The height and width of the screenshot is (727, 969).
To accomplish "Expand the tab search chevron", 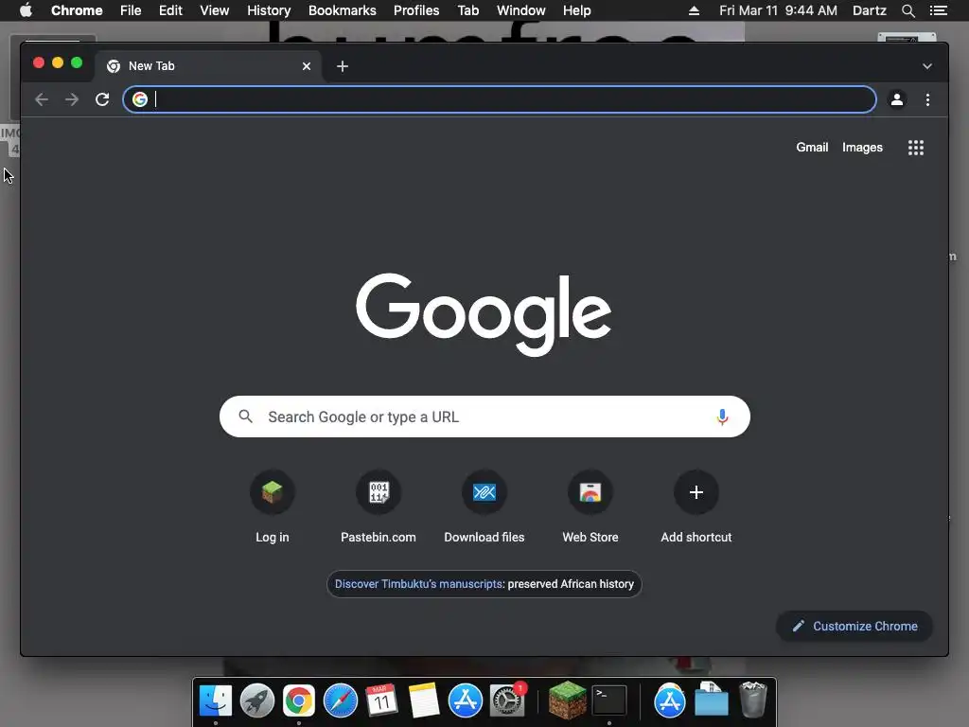I will (x=927, y=66).
